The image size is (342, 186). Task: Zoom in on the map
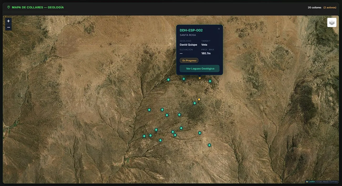[8, 21]
